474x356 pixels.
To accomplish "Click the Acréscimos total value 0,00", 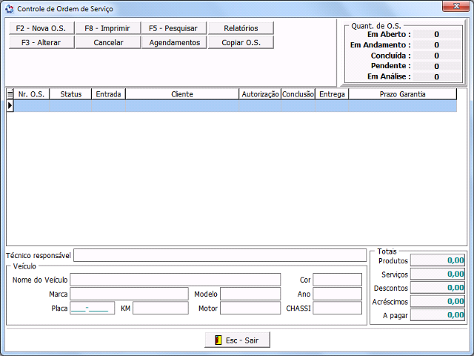I will [438, 301].
